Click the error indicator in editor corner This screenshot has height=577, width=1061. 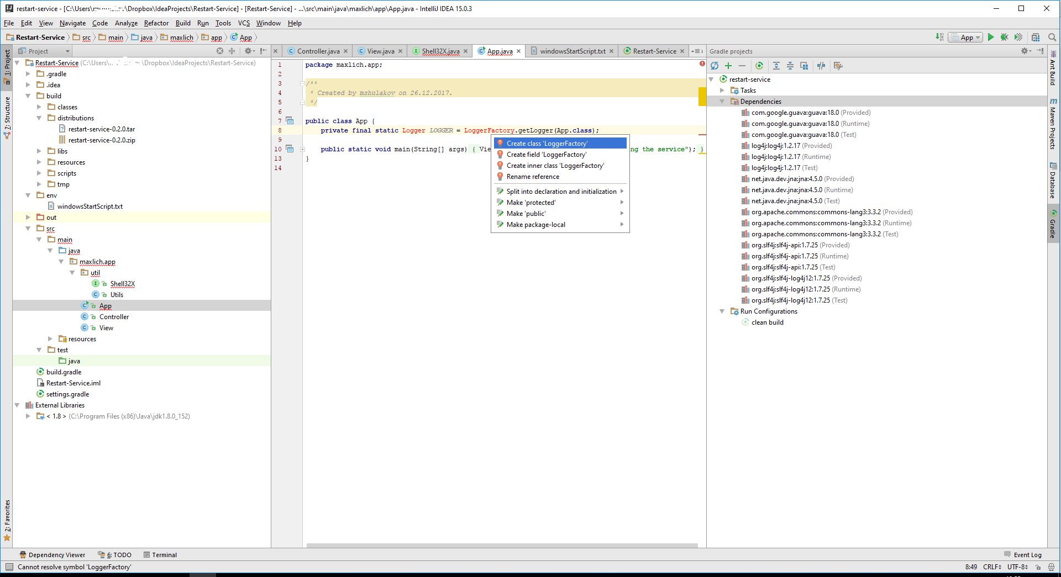click(x=702, y=63)
